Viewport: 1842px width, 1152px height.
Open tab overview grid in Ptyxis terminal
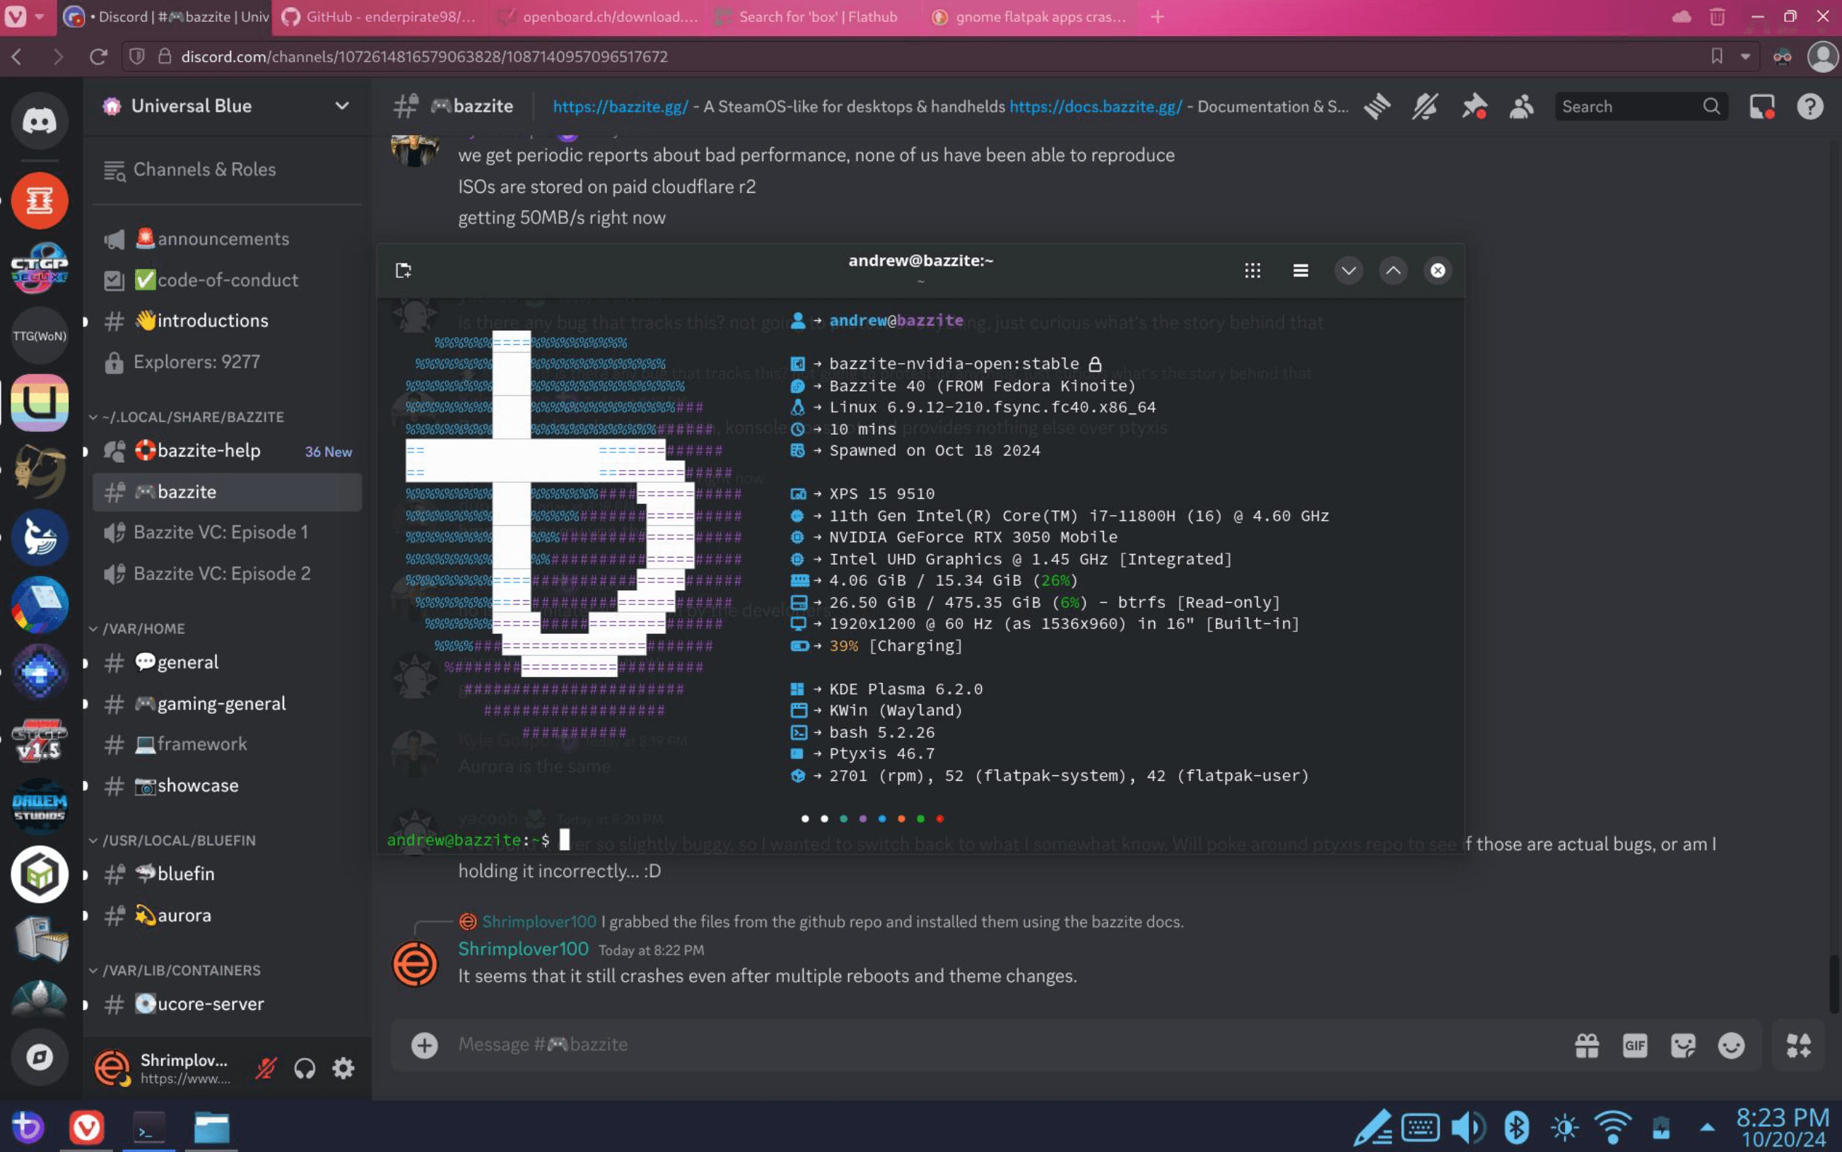[1253, 271]
